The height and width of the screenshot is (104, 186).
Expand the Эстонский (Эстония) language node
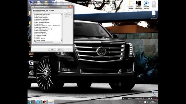[x=34, y=35]
